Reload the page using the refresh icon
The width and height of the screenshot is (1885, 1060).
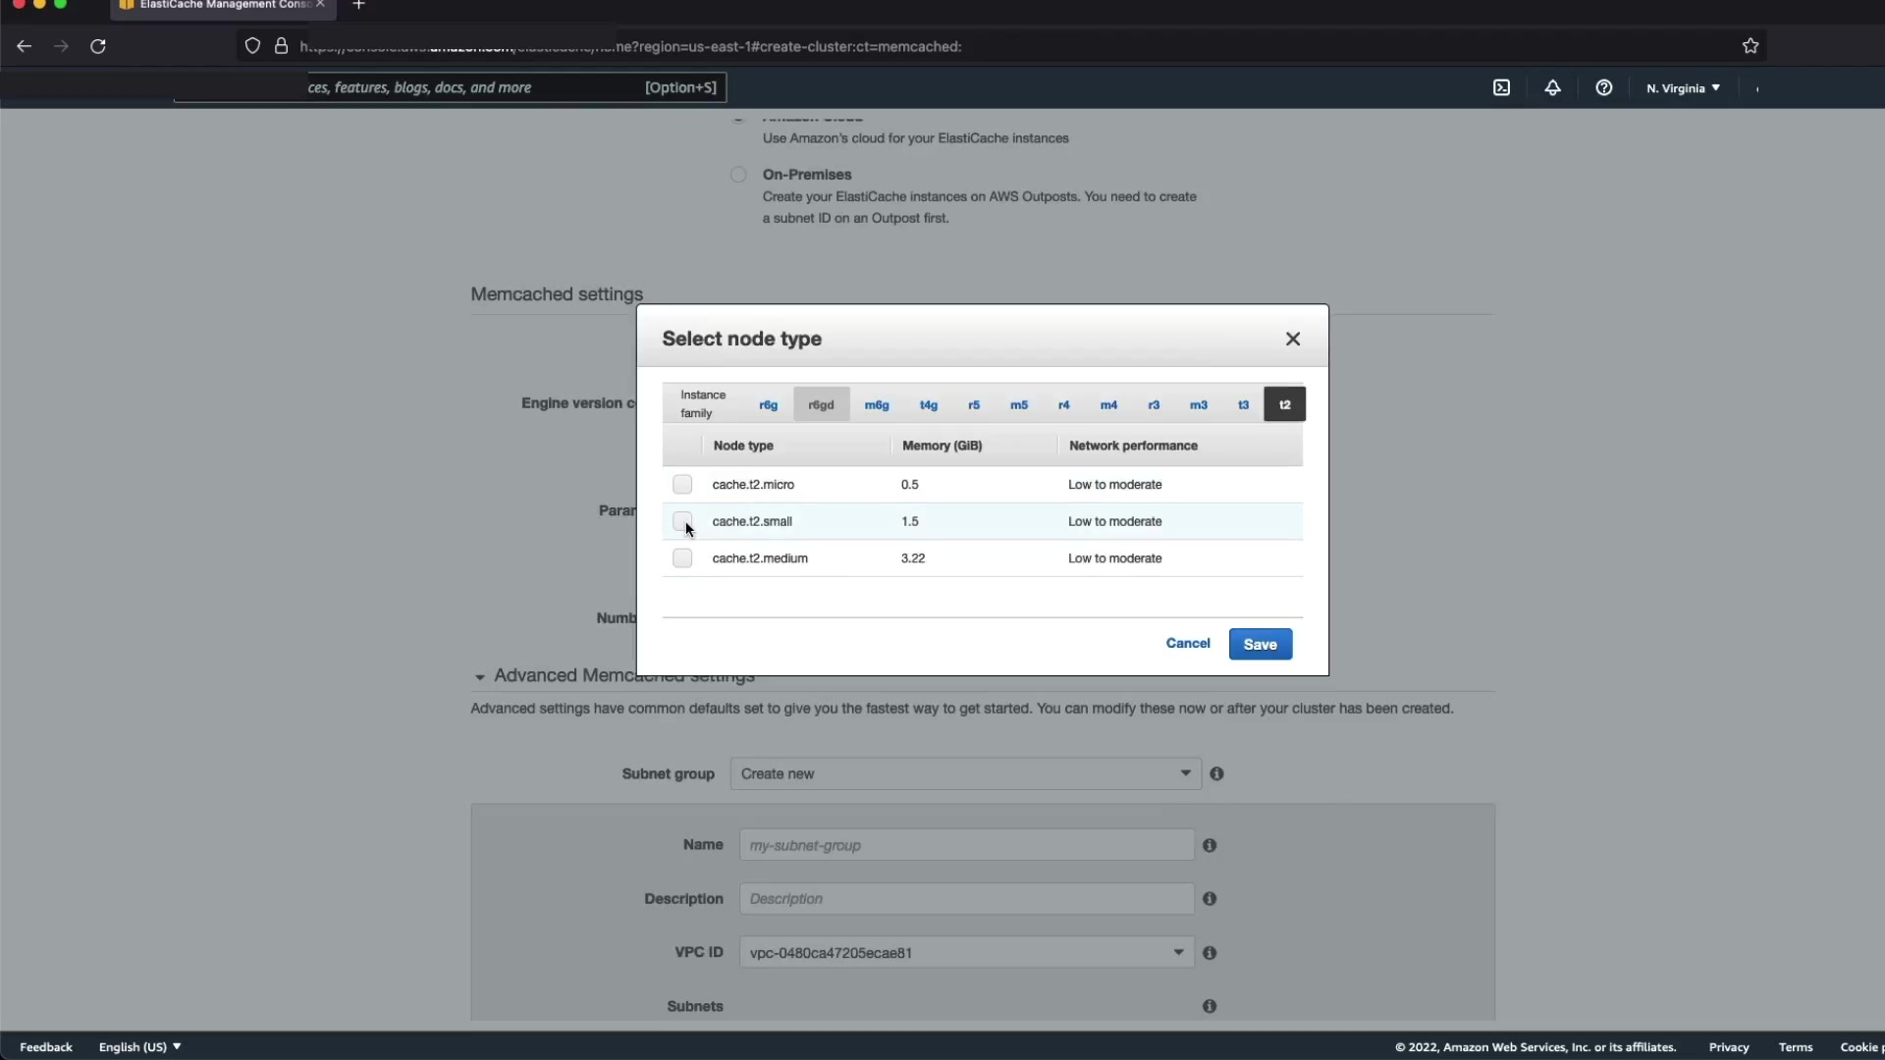(x=98, y=46)
